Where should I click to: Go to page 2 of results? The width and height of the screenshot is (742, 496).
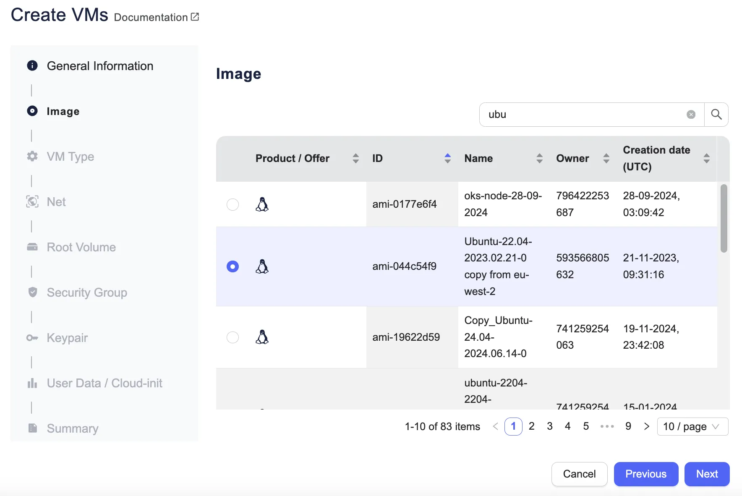click(532, 426)
